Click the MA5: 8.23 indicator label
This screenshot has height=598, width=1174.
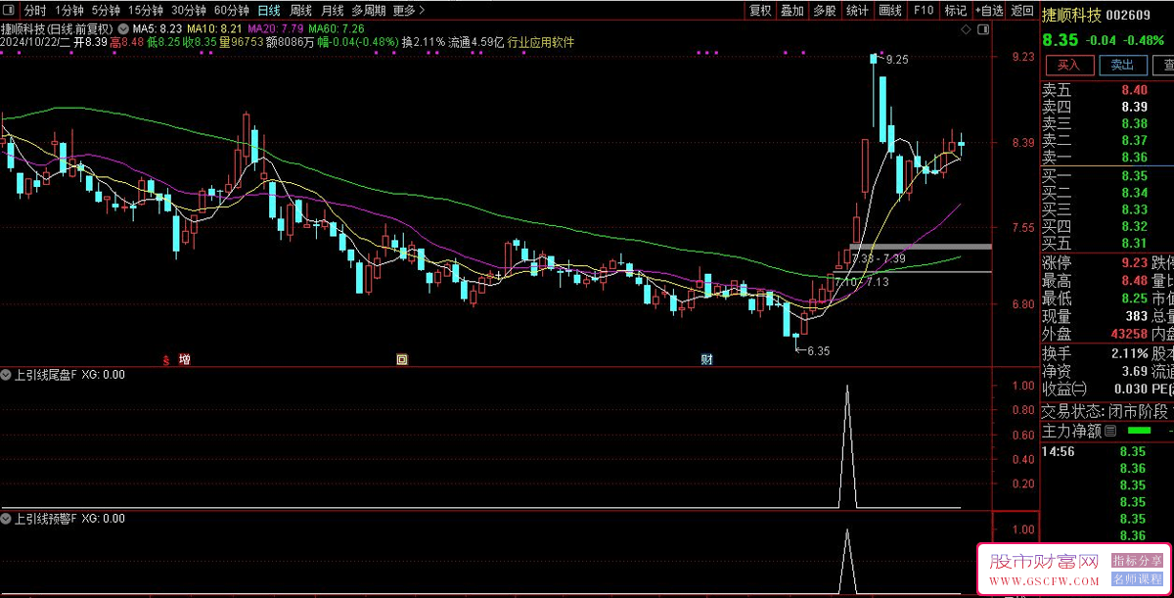tap(157, 29)
